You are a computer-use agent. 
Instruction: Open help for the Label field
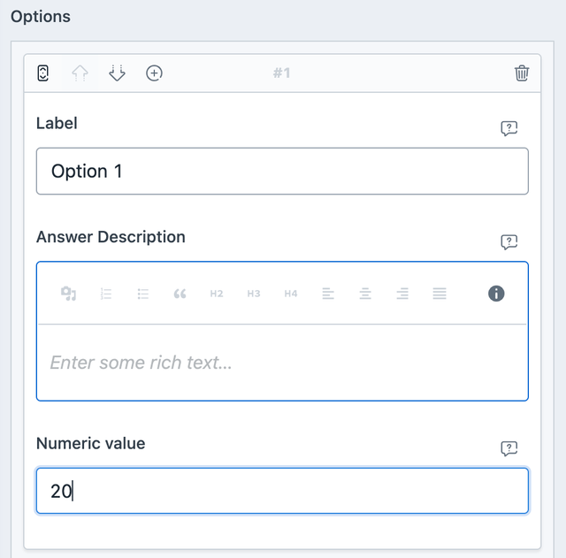(x=509, y=128)
